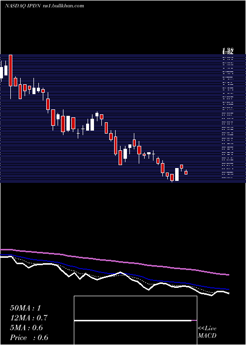Image resolution: width=246 pixels, height=345 pixels.
Task: Click the 12MA : 0.7 label
Action: (x=29, y=318)
